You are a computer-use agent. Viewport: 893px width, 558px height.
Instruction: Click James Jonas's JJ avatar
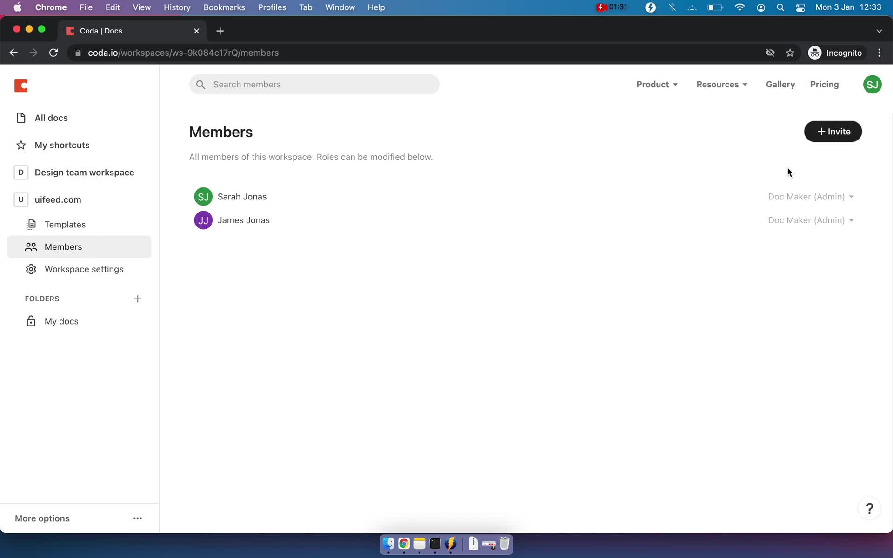tap(203, 220)
